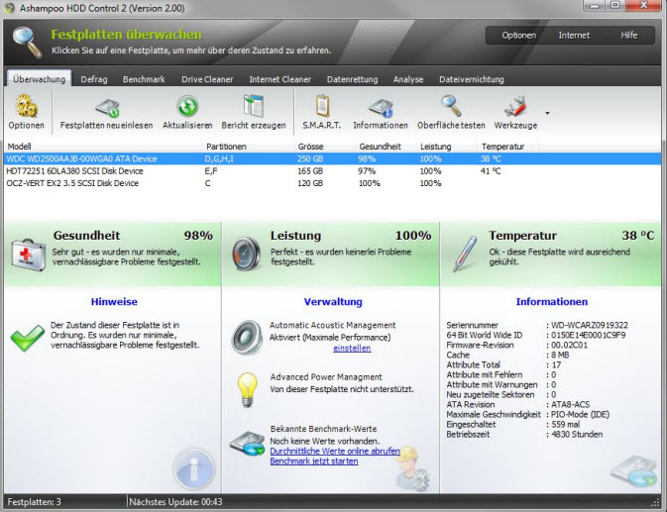
Task: Open the Drive Cleaner tab
Action: coord(207,79)
